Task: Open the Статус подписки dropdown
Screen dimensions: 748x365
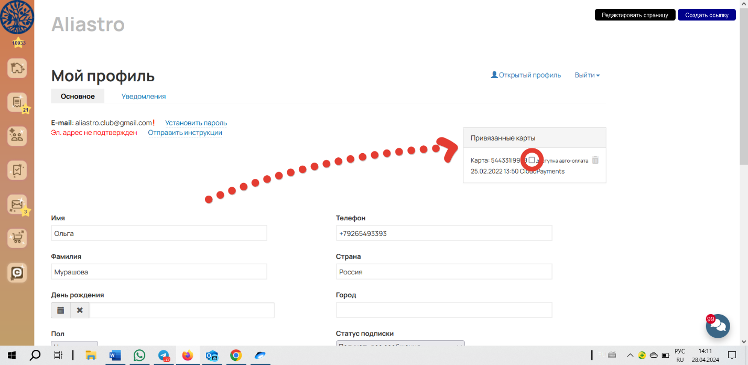Action: tap(400, 345)
